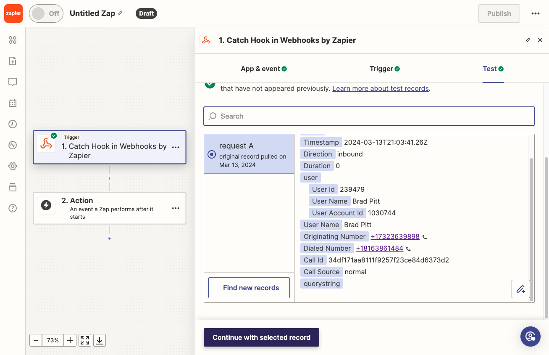Screen dimensions: 549x355
Task: Click the Originating Number field label
Action: pyautogui.click(x=335, y=236)
